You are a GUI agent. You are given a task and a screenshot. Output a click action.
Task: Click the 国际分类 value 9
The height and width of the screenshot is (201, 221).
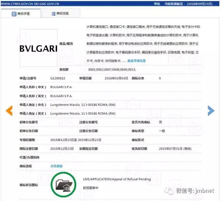coord(160,78)
